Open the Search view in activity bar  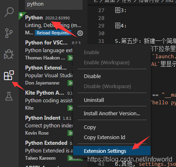pyautogui.click(x=9, y=12)
